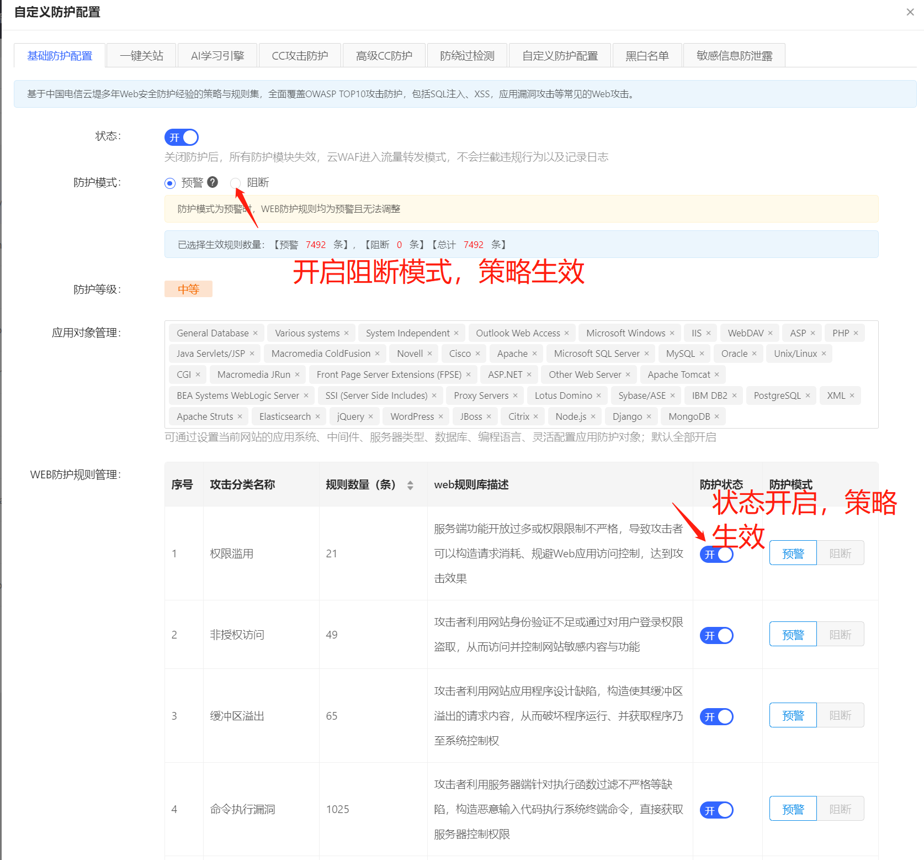Click the 中等 protection level badge

point(188,289)
